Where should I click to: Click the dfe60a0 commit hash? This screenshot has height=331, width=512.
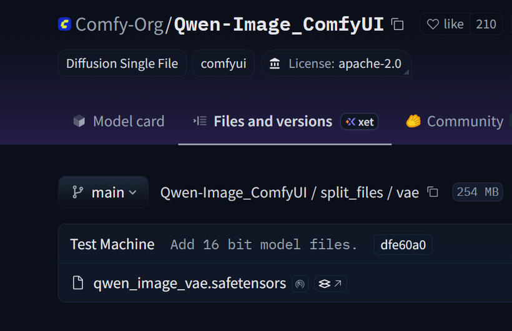pyautogui.click(x=403, y=244)
